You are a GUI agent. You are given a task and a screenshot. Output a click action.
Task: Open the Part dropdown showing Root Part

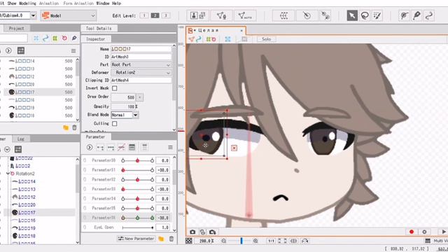pyautogui.click(x=141, y=64)
